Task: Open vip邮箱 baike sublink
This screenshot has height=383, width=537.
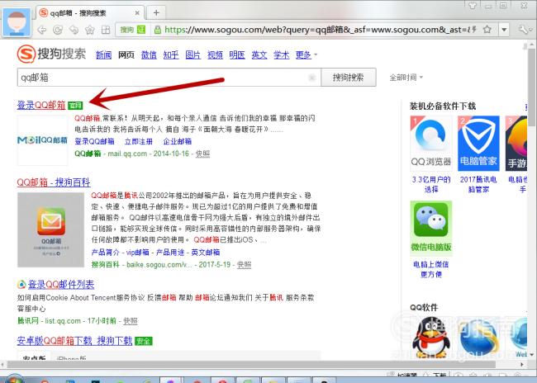Action: coord(138,253)
